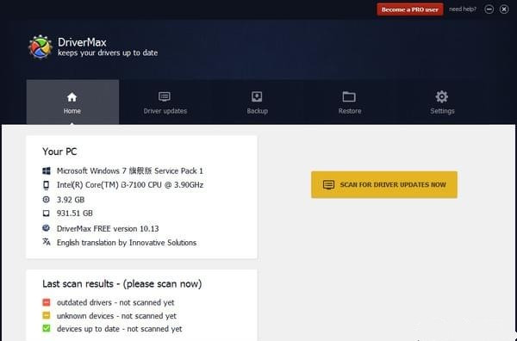Switch to the Home tab
This screenshot has width=517, height=341.
click(72, 102)
